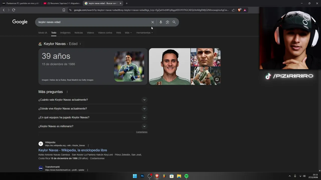Open Microsoft Store from the taskbar
321x180 pixels.
[x=172, y=176]
